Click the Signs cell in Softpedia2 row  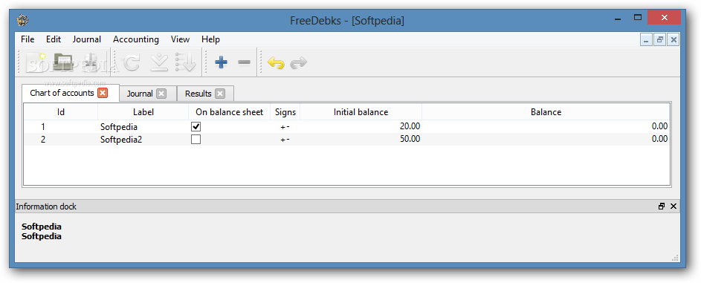[285, 139]
